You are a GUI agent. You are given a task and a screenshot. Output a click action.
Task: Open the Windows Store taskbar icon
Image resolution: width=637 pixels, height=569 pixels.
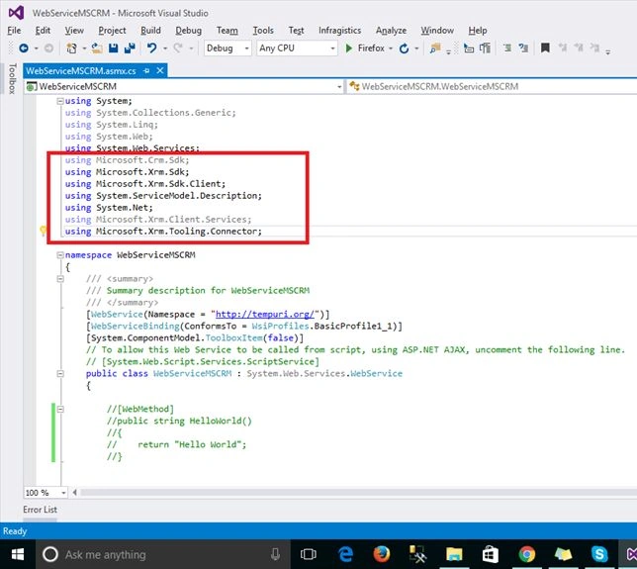click(491, 554)
